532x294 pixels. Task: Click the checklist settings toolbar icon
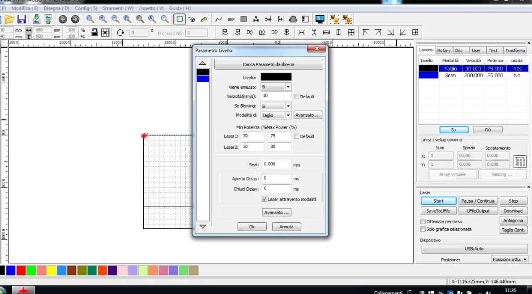click(x=305, y=19)
